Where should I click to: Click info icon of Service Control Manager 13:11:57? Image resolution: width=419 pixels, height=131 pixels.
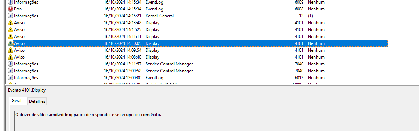click(11, 64)
